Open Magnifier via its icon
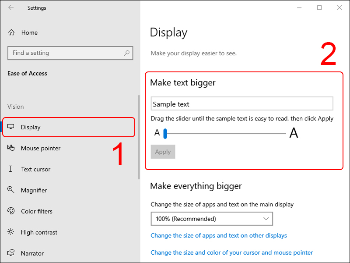350x263 pixels. tap(11, 190)
